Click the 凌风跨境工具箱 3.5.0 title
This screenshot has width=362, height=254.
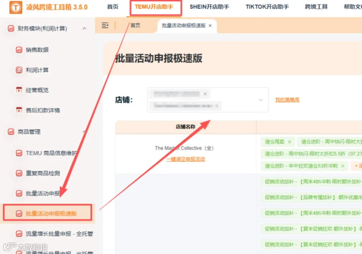pos(57,7)
